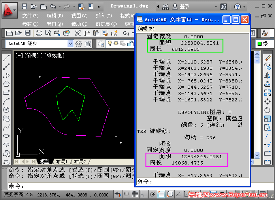
Task: Open the Redo history dropdown arrow
Action: click(74, 7)
